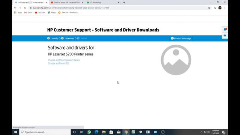240x135 pixels.
Task: Click the printer placeholder image
Action: coord(176,60)
